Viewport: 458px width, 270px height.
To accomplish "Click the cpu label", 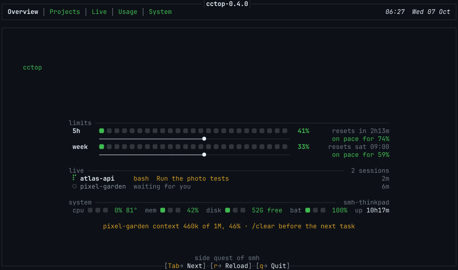I will pyautogui.click(x=78, y=210).
